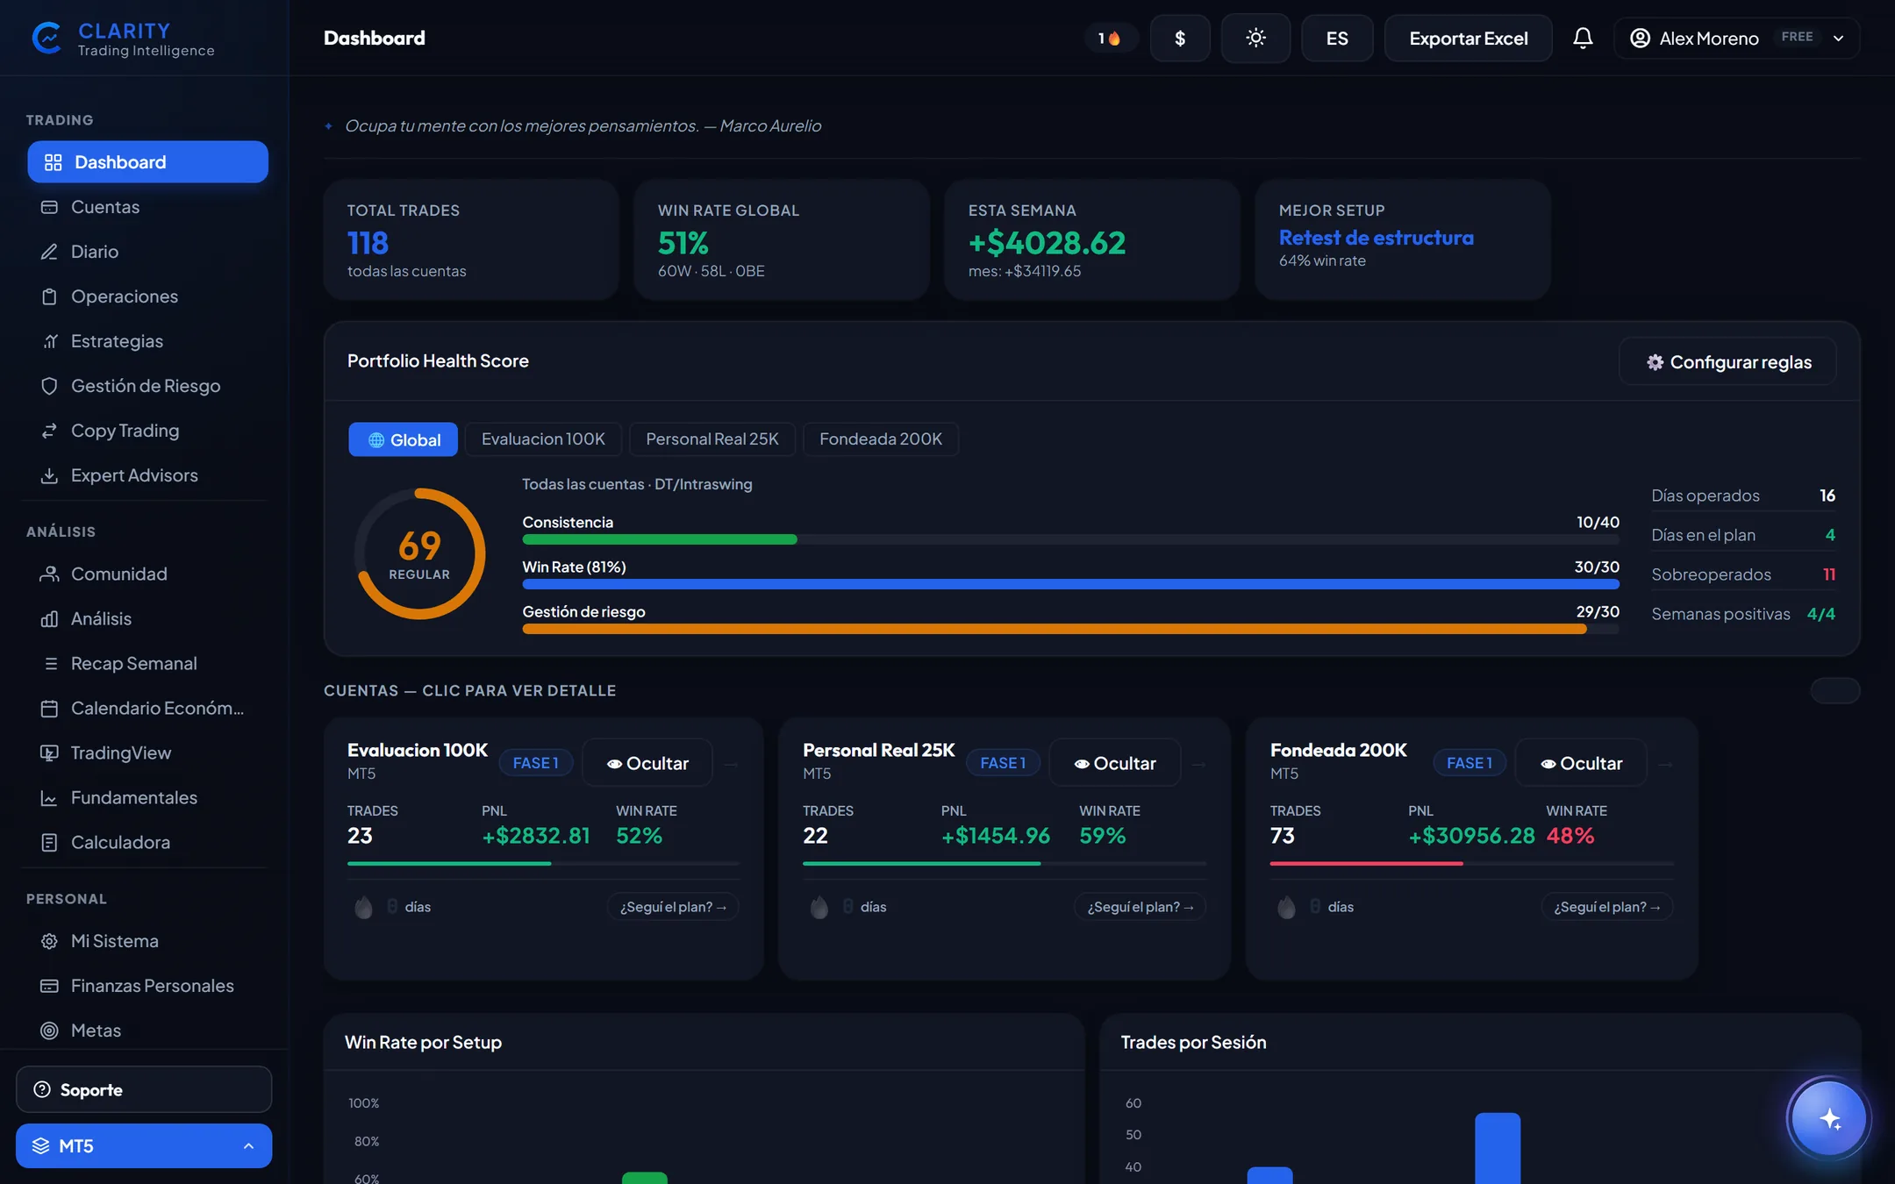Switch to Evaluacion 100K tab
This screenshot has height=1184, width=1895.
[543, 439]
